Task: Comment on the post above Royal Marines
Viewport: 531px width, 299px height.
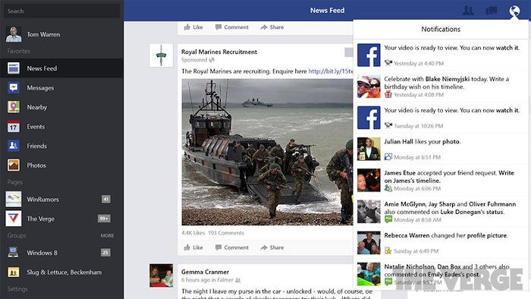Action: tap(232, 27)
